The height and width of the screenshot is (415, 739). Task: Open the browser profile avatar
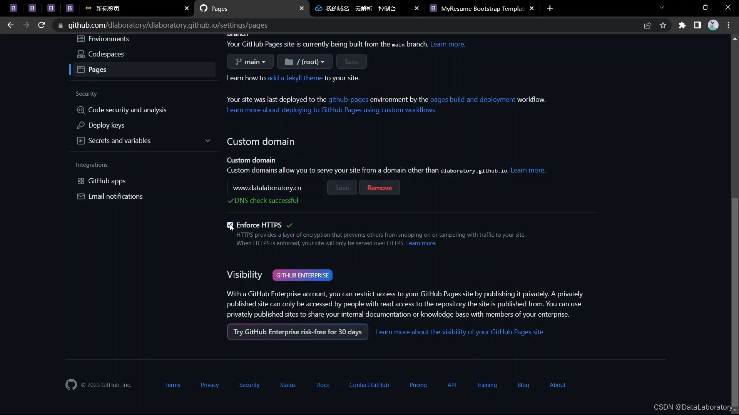(x=713, y=25)
